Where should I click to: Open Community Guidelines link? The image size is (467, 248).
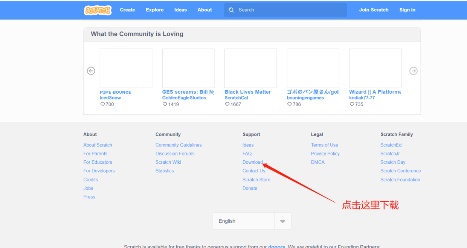tap(179, 145)
